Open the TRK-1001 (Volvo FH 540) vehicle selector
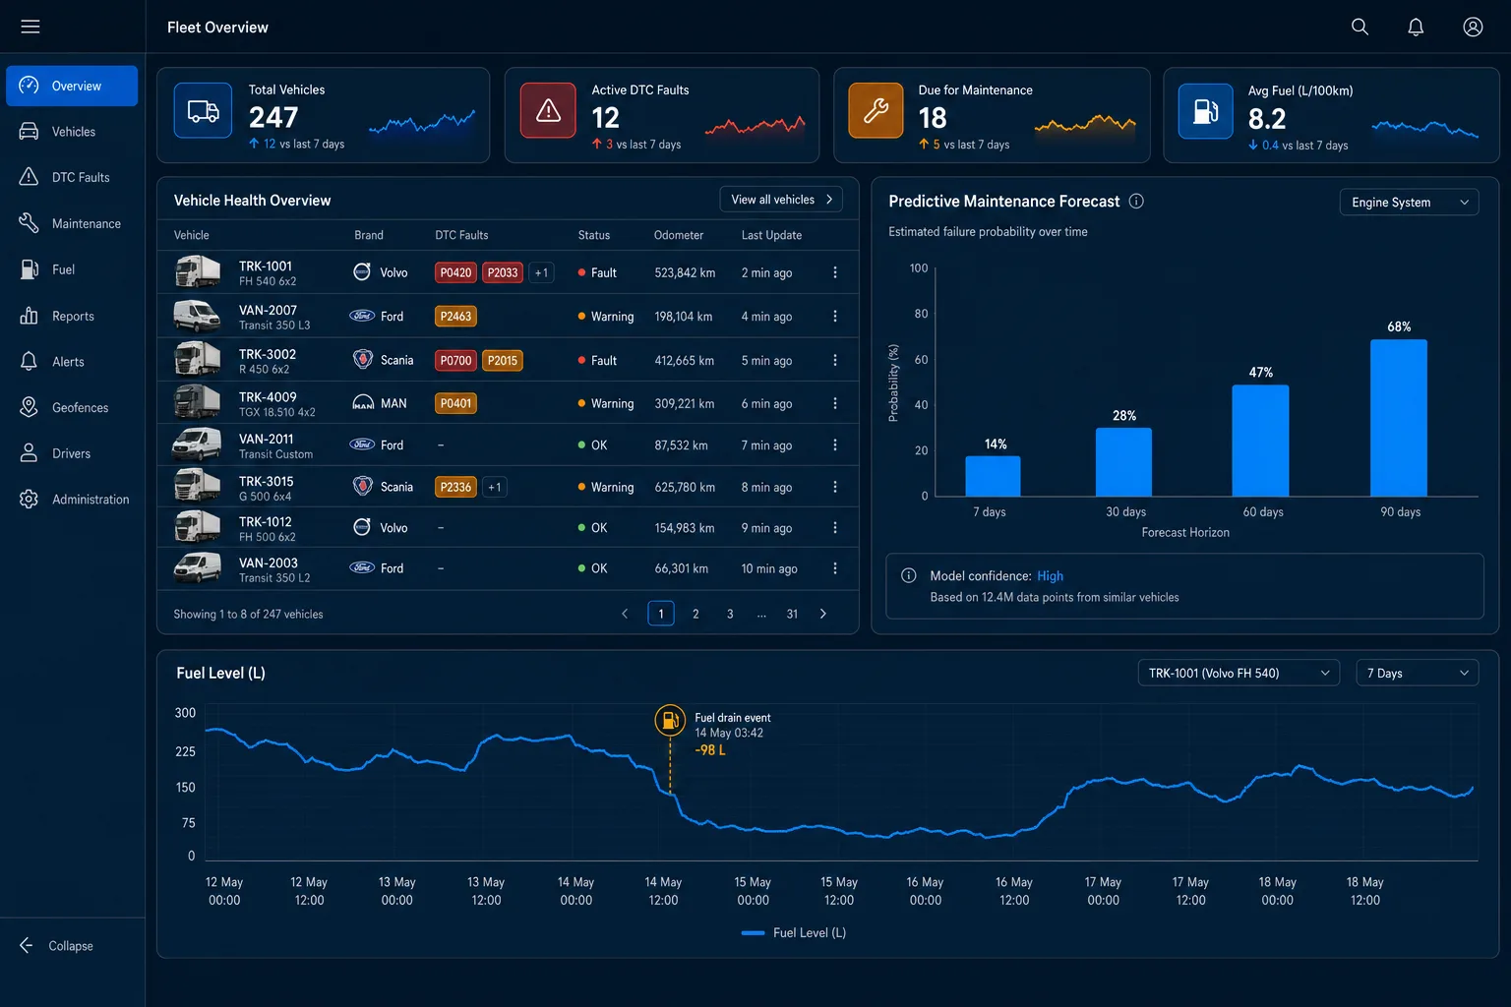This screenshot has width=1511, height=1007. click(x=1239, y=673)
